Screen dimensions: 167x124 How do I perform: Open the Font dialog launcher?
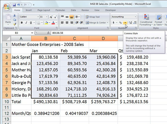tap(57, 28)
